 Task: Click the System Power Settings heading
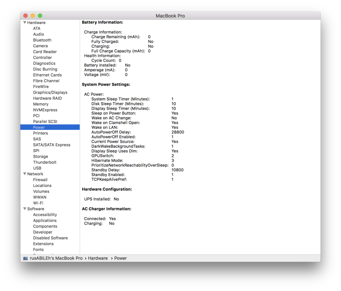pyautogui.click(x=106, y=84)
